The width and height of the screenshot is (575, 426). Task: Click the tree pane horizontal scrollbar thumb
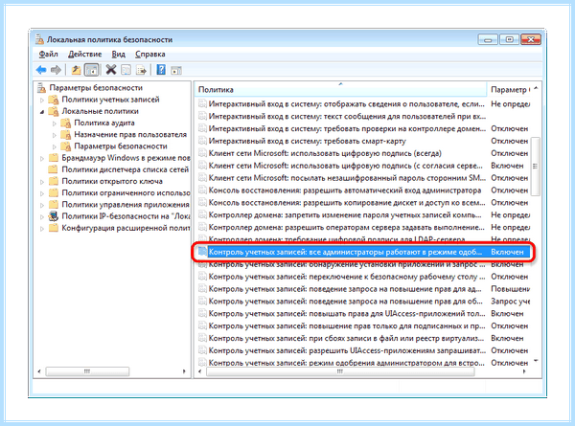click(x=87, y=371)
